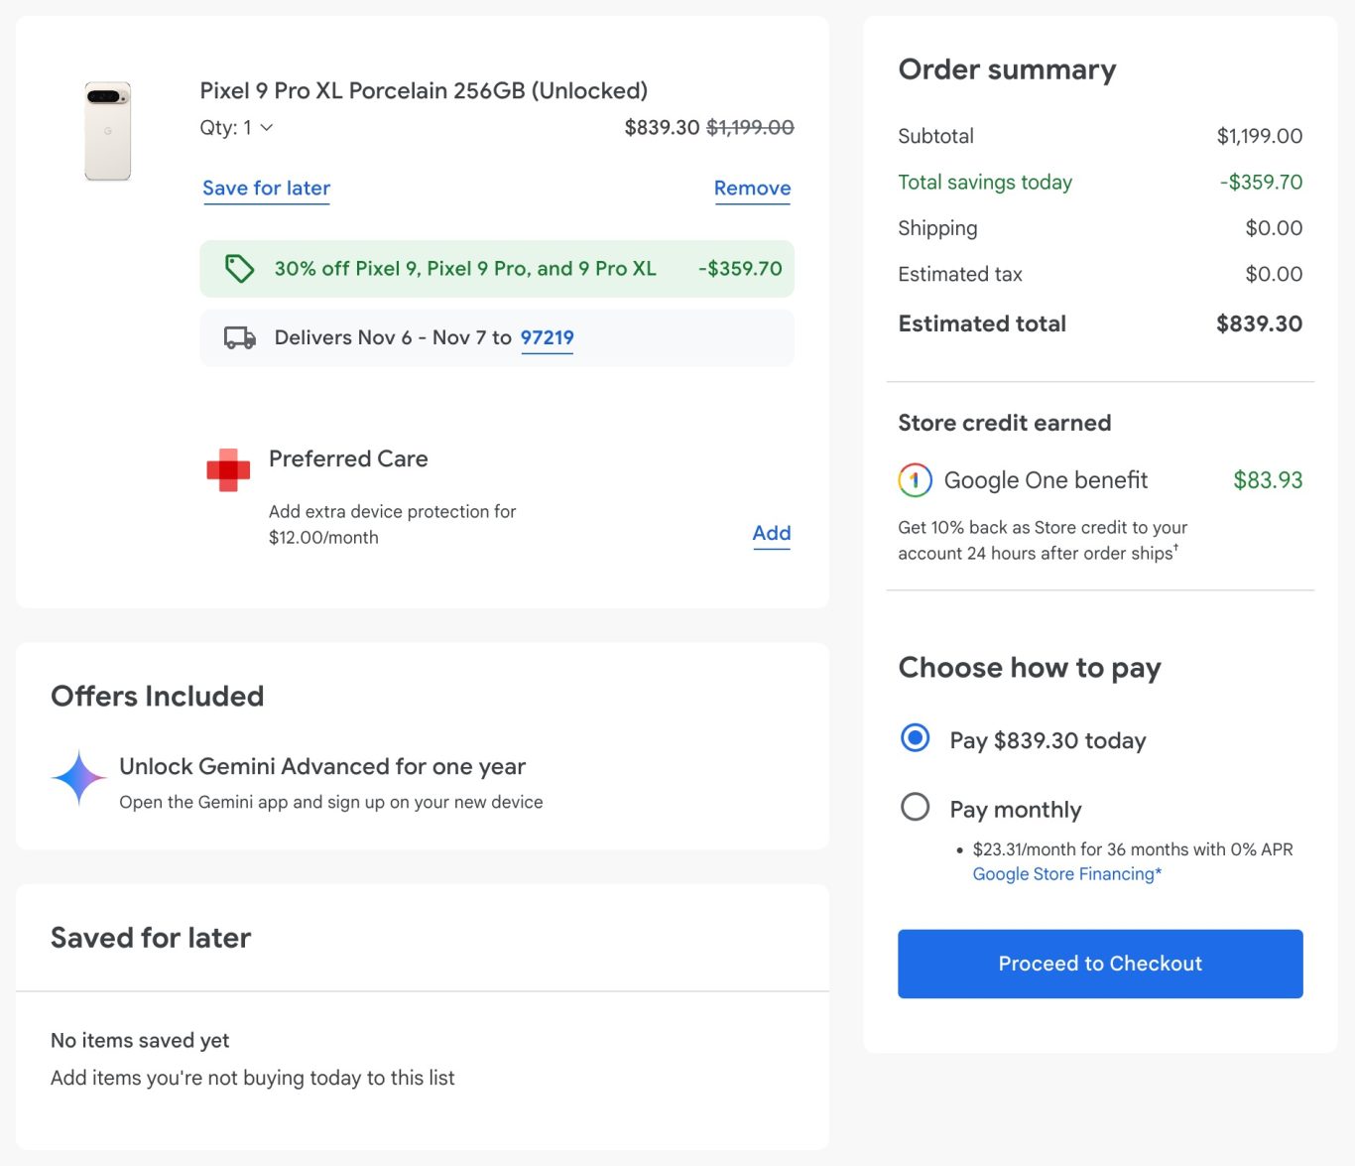Click the Preferred Care heading
The width and height of the screenshot is (1355, 1166).
348,459
